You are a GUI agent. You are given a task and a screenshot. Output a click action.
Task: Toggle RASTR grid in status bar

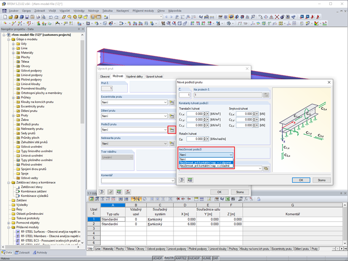[x=169, y=258]
